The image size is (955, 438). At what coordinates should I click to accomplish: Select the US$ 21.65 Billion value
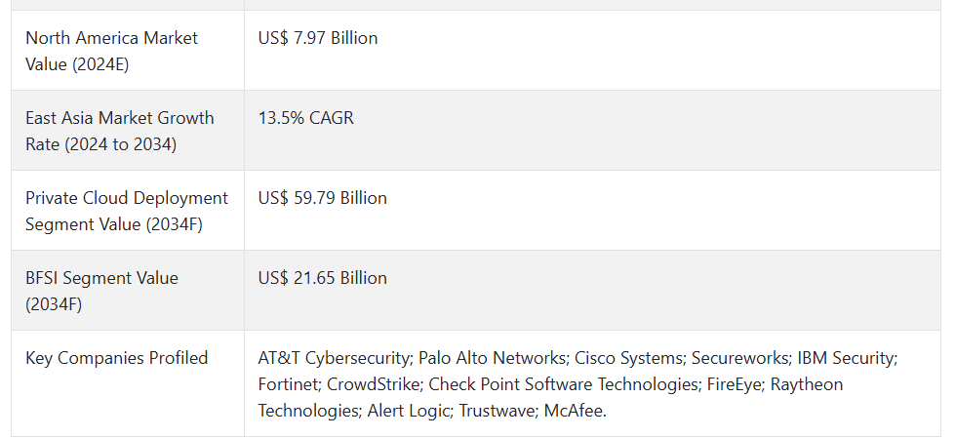pyautogui.click(x=322, y=278)
